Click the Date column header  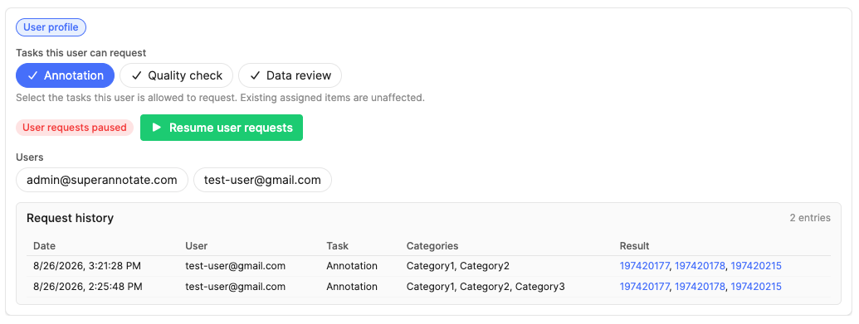44,246
